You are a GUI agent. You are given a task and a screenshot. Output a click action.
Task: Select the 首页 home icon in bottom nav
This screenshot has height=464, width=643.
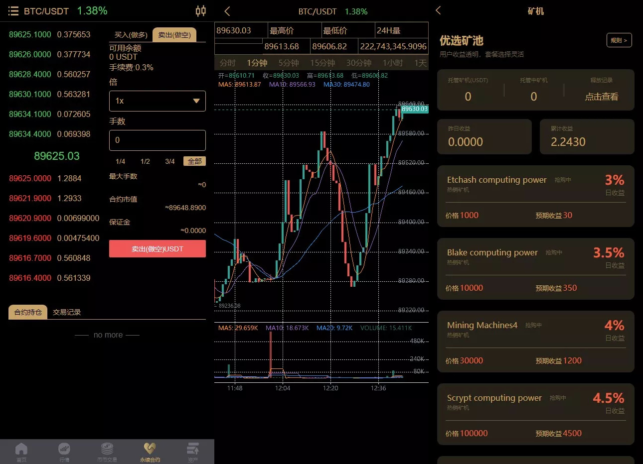21,451
